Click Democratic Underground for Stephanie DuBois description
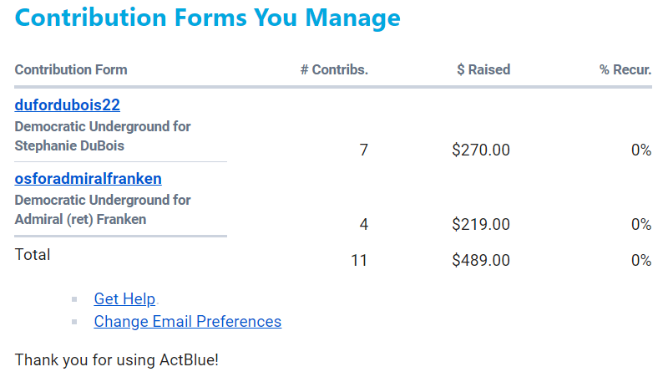The width and height of the screenshot is (663, 377). [x=102, y=135]
